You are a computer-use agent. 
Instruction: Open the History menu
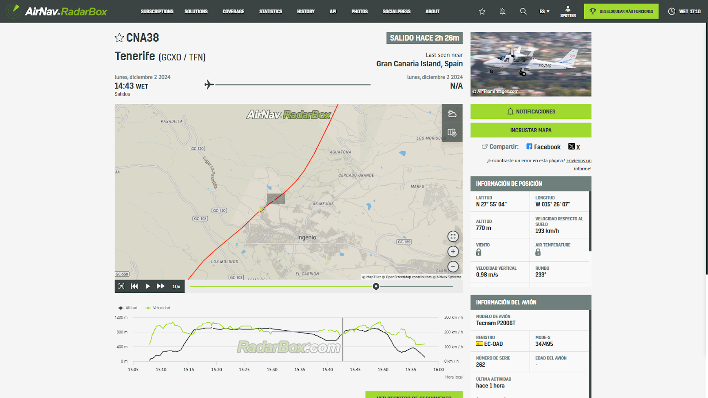(306, 11)
